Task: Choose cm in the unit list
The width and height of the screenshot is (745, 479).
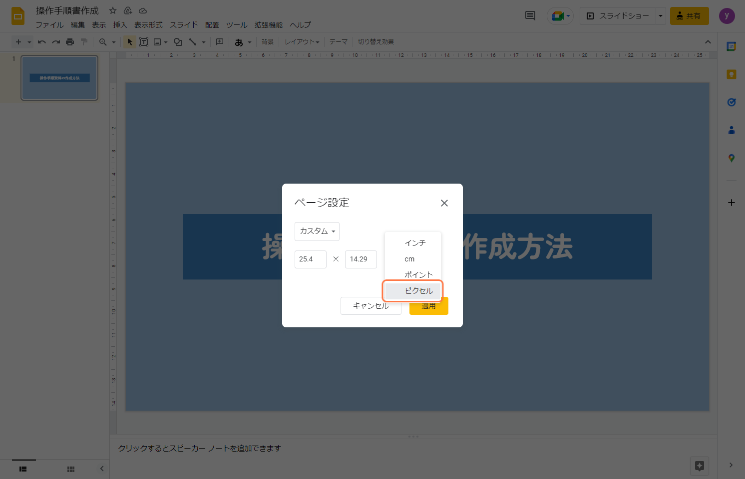Action: click(x=413, y=259)
